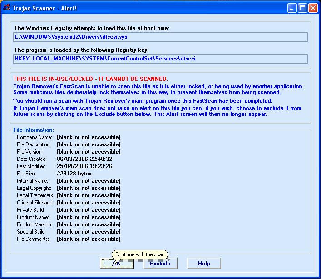Screen dimensions: 321x279
Task: Click the Trojan Scanner title bar icon
Action: (6, 7)
